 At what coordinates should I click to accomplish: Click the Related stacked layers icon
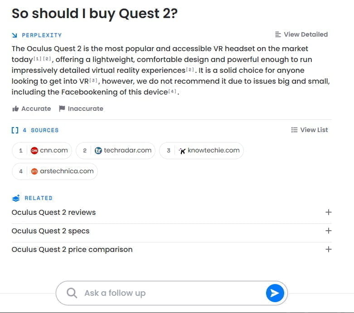coord(16,198)
